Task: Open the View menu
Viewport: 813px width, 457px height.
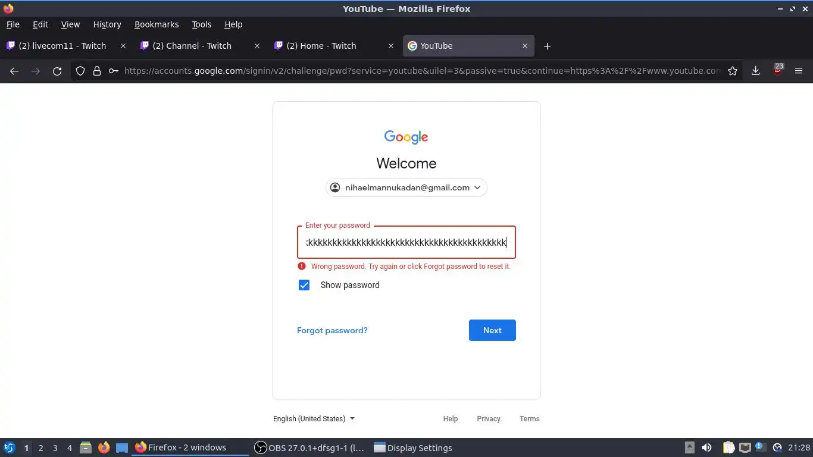Action: tap(70, 24)
